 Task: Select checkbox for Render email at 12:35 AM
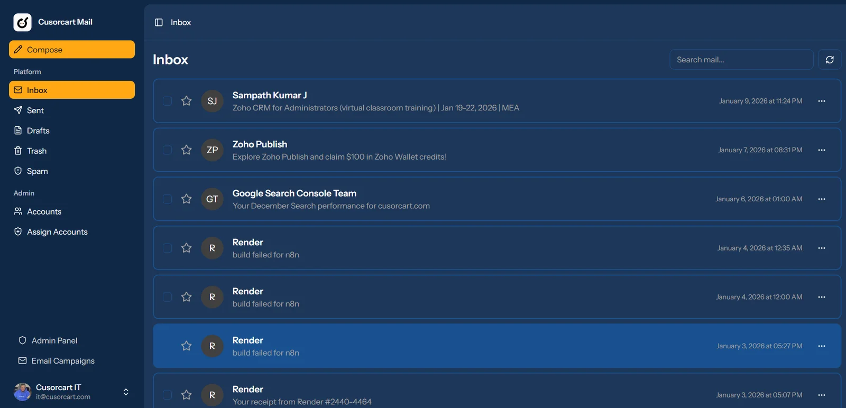pos(167,248)
